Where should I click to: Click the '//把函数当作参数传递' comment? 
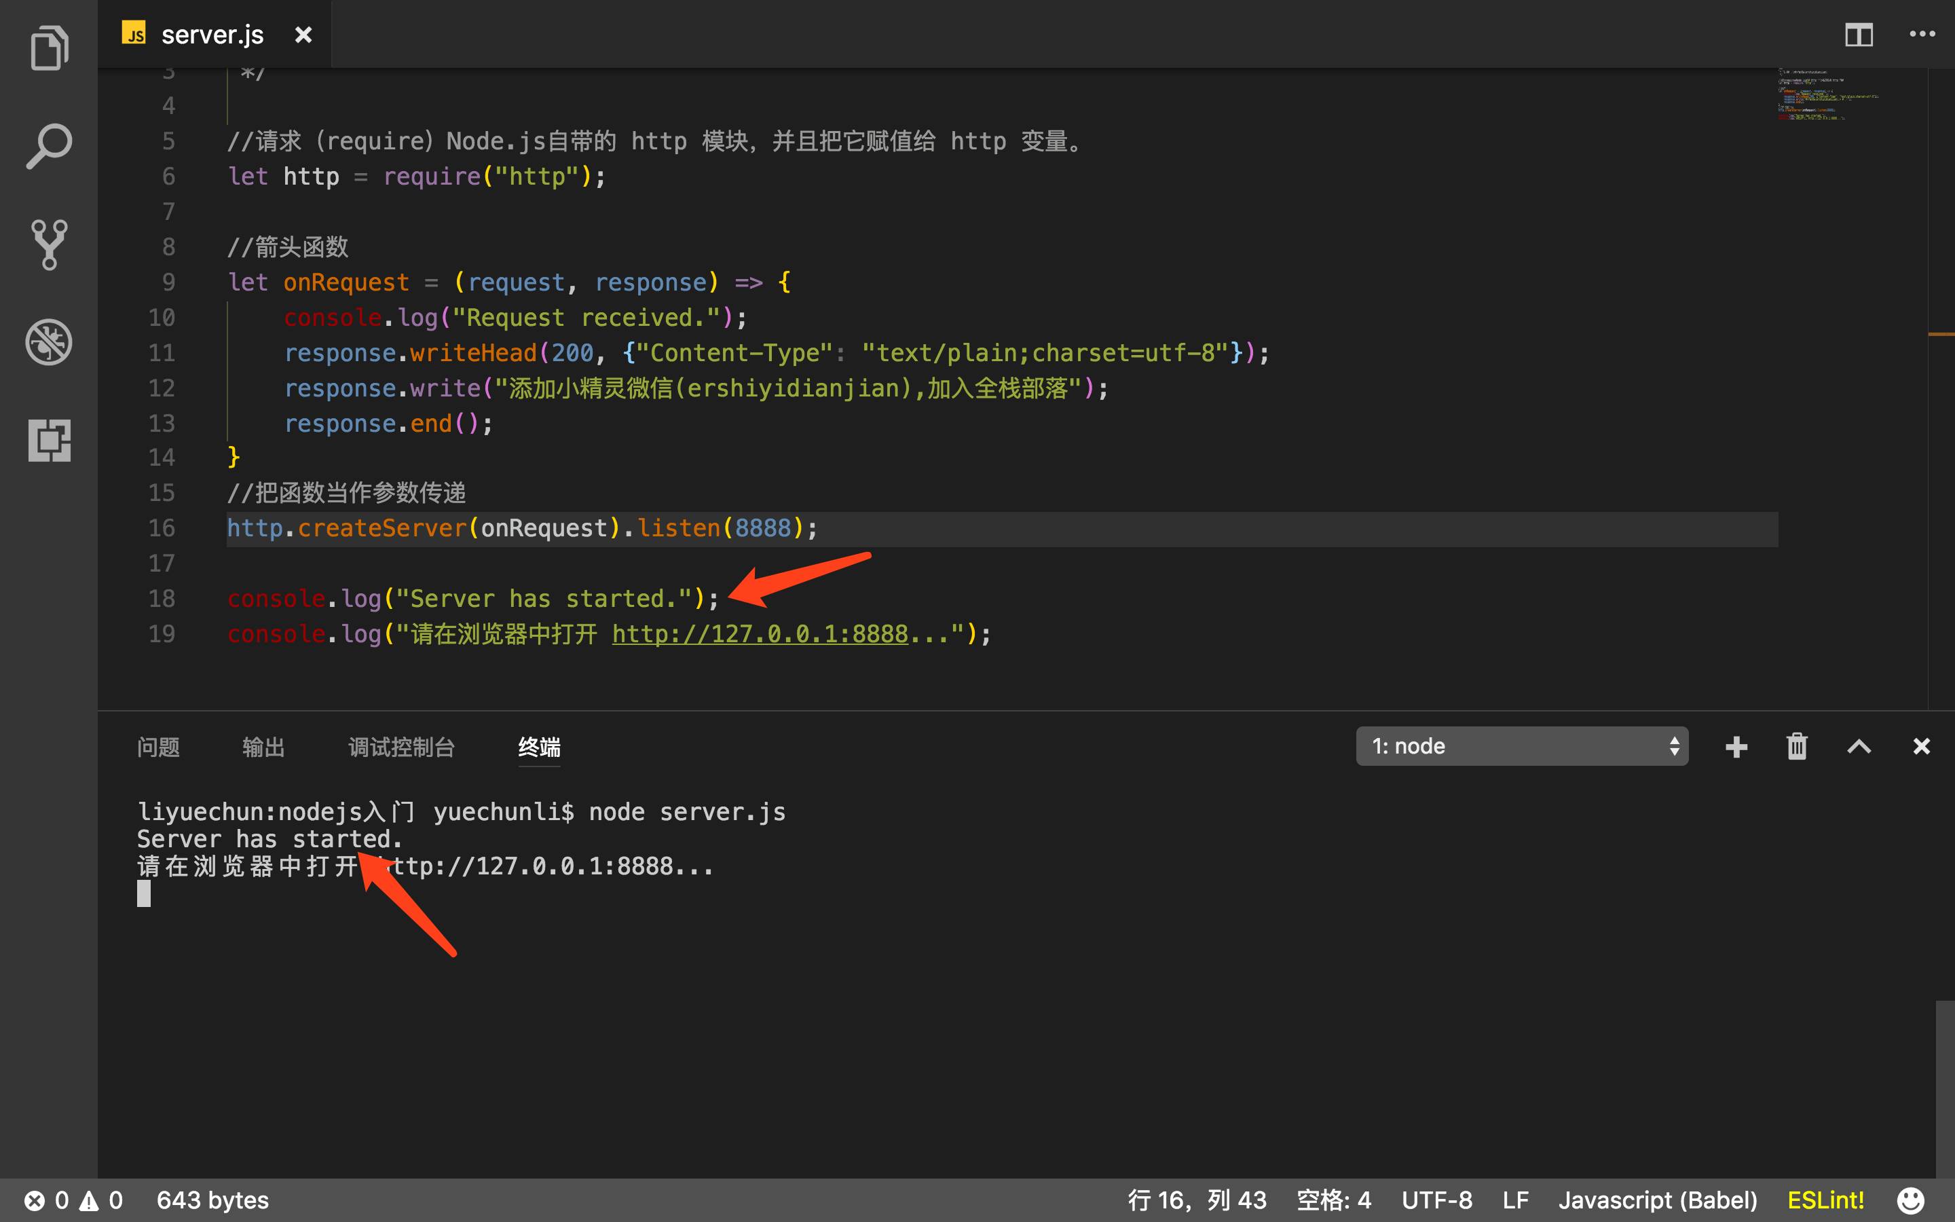347,493
